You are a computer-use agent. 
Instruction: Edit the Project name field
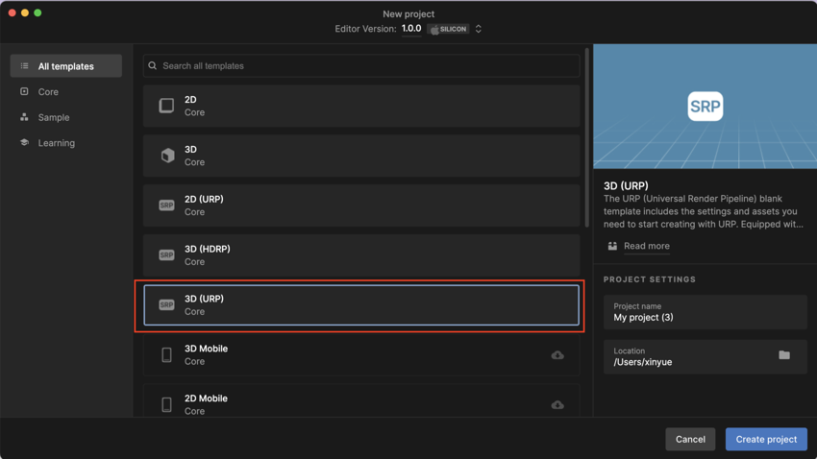(x=705, y=312)
